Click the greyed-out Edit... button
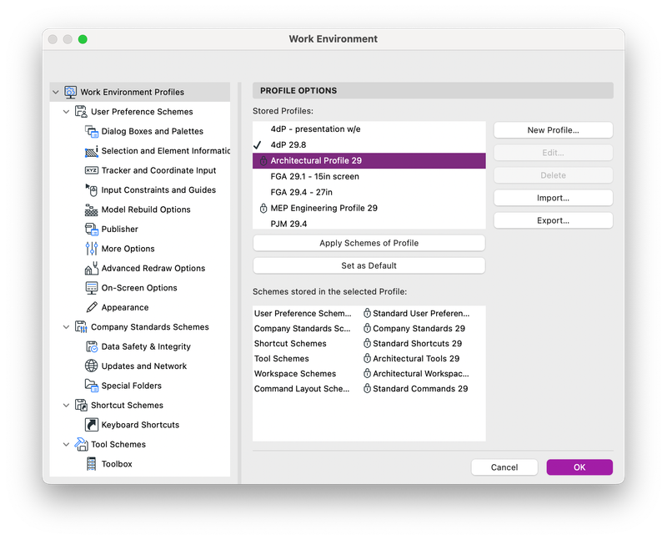The image size is (667, 540). 553,153
